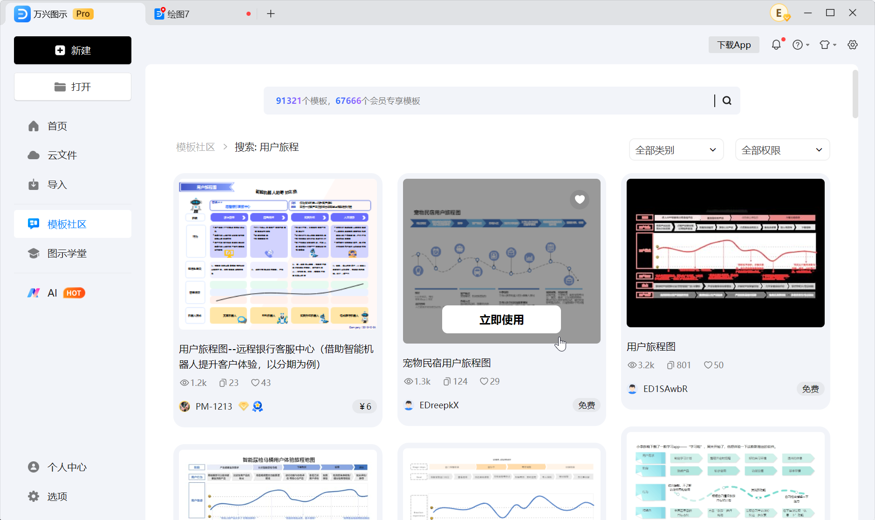875x520 pixels.
Task: Open 图示学堂 in the sidebar
Action: 73,253
